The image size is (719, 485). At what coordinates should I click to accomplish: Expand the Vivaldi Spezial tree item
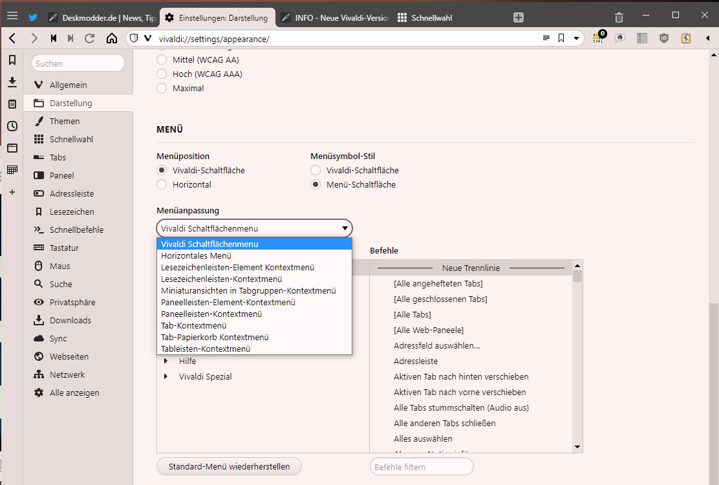click(166, 377)
